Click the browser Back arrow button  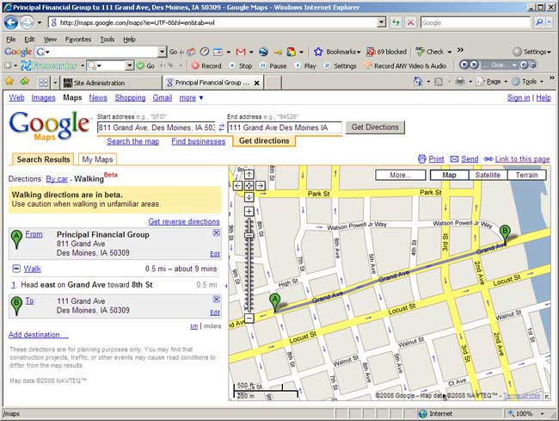pyautogui.click(x=11, y=22)
